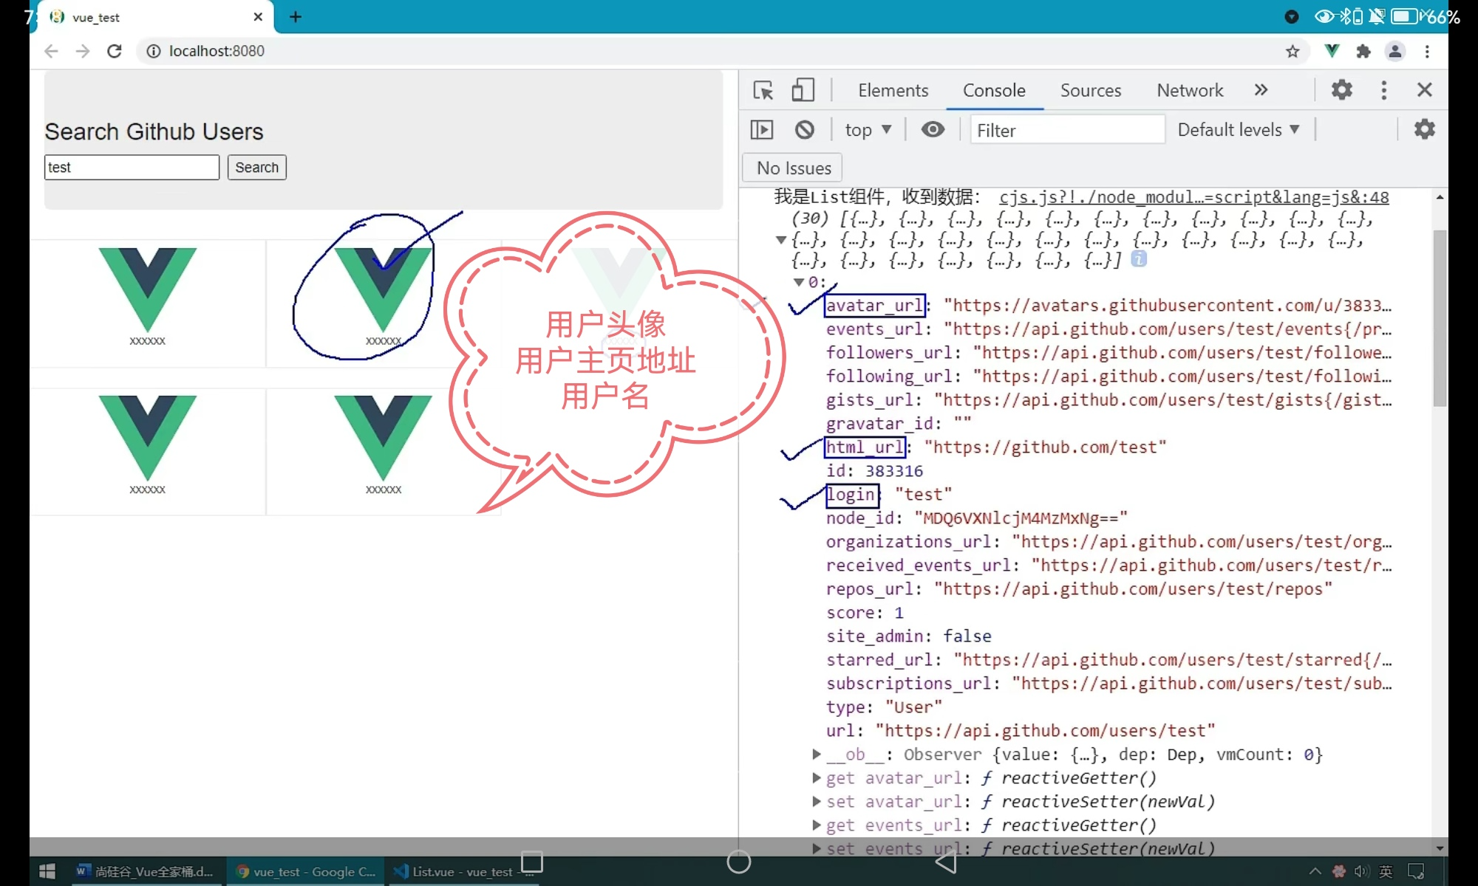This screenshot has height=886, width=1478.
Task: Open the cjs.js source file link
Action: 1193,197
